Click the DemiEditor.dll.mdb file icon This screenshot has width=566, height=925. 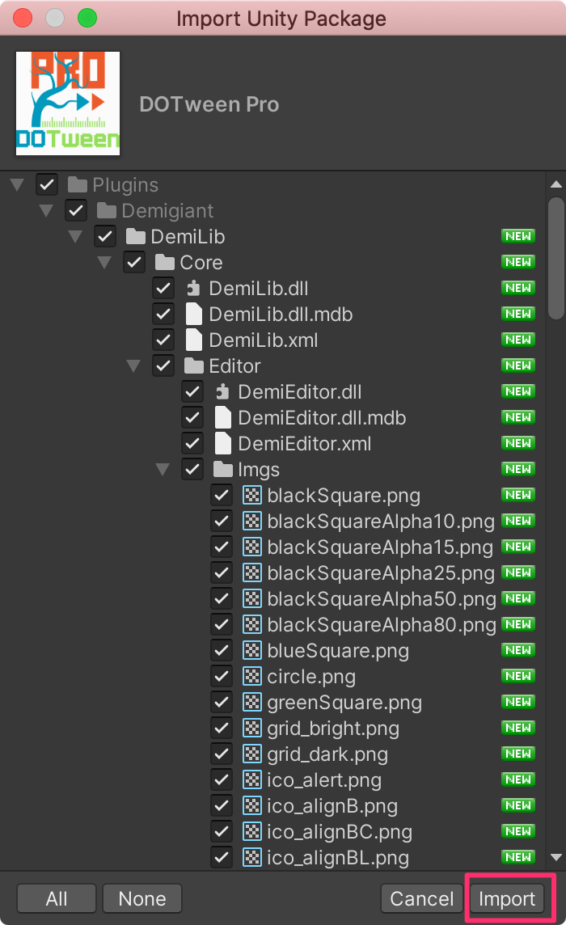click(x=222, y=418)
